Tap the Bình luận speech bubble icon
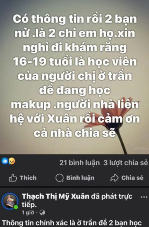Screen dimensions: 149x227 [59, 178]
